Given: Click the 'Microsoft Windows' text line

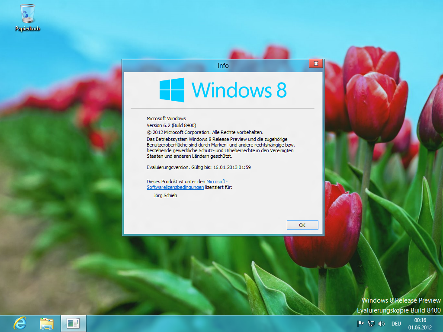Looking at the screenshot, I should pos(166,118).
